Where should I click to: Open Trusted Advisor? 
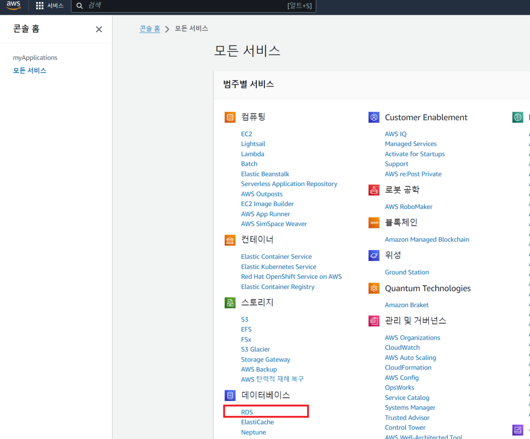pyautogui.click(x=407, y=418)
